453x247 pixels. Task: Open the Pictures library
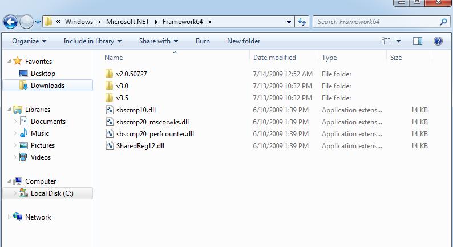(x=43, y=145)
